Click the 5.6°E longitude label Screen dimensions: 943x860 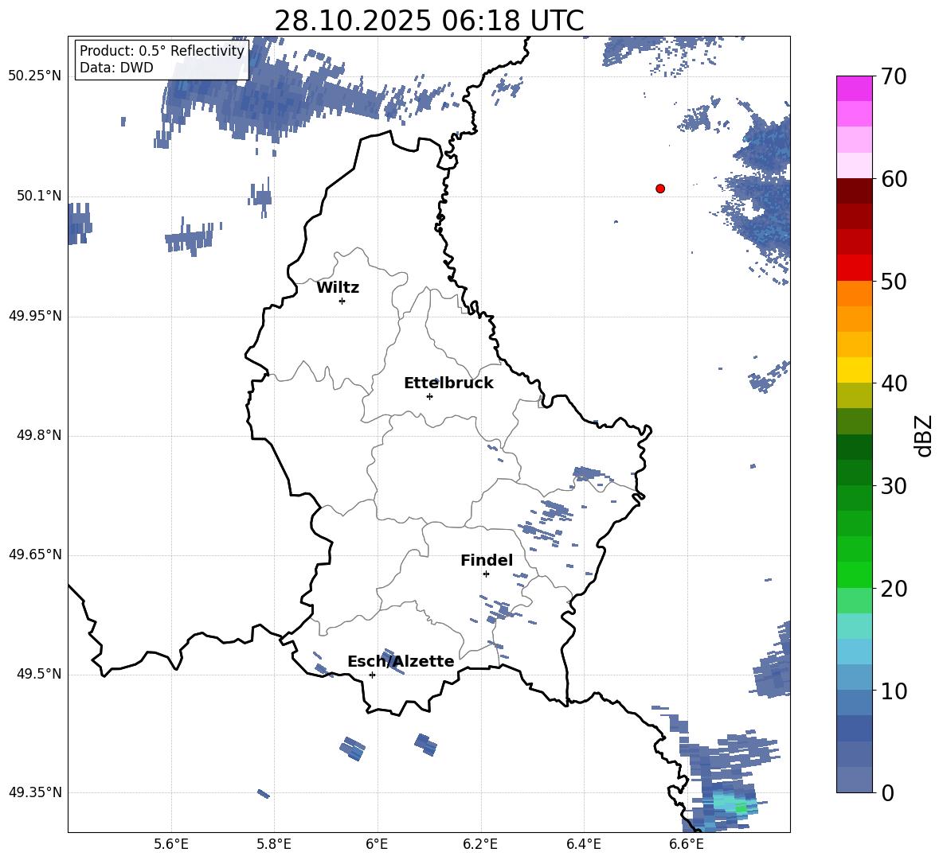(x=171, y=844)
